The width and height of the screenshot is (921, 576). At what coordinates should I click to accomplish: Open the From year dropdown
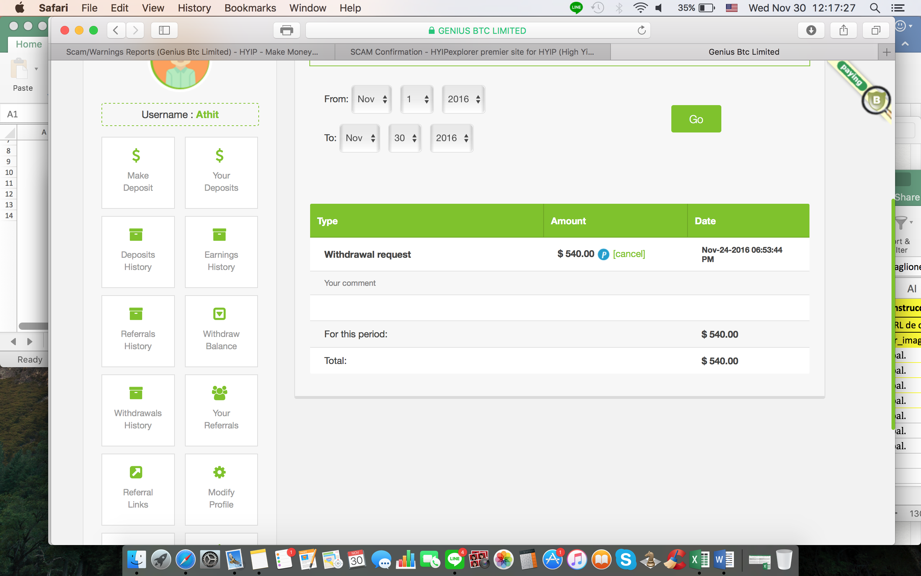(x=463, y=99)
